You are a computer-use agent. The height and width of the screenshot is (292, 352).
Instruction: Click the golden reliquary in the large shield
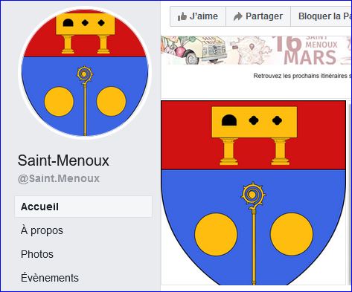click(x=255, y=136)
